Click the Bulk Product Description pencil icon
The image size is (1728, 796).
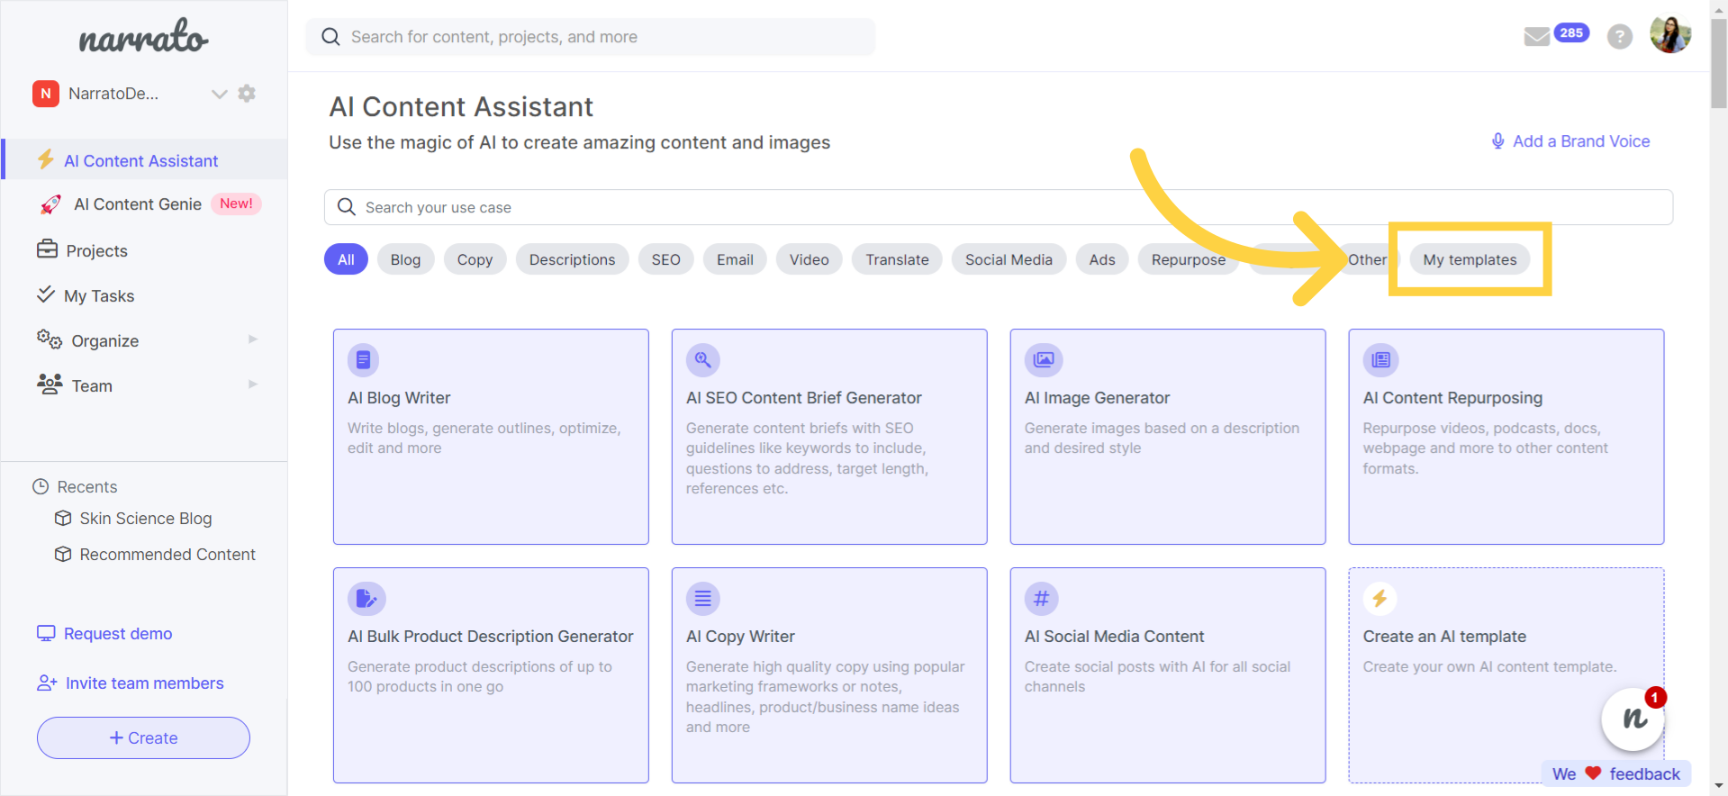coord(366,599)
